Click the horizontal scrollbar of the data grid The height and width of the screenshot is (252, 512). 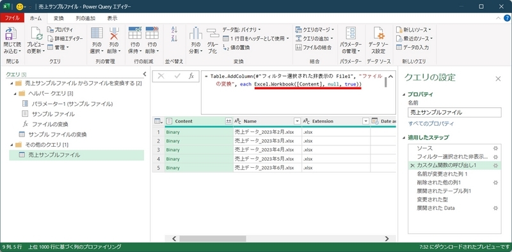point(212,239)
